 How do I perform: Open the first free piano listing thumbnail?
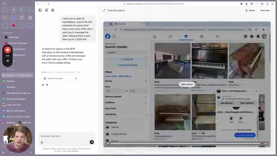173,61
